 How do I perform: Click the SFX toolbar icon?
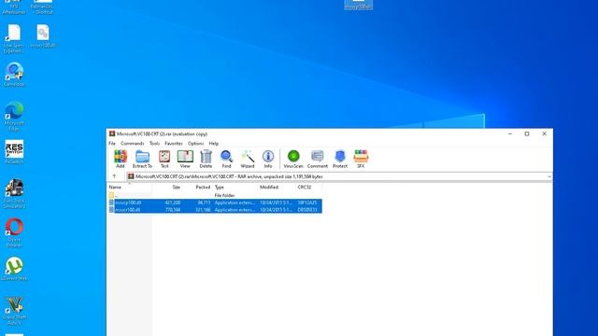[361, 159]
